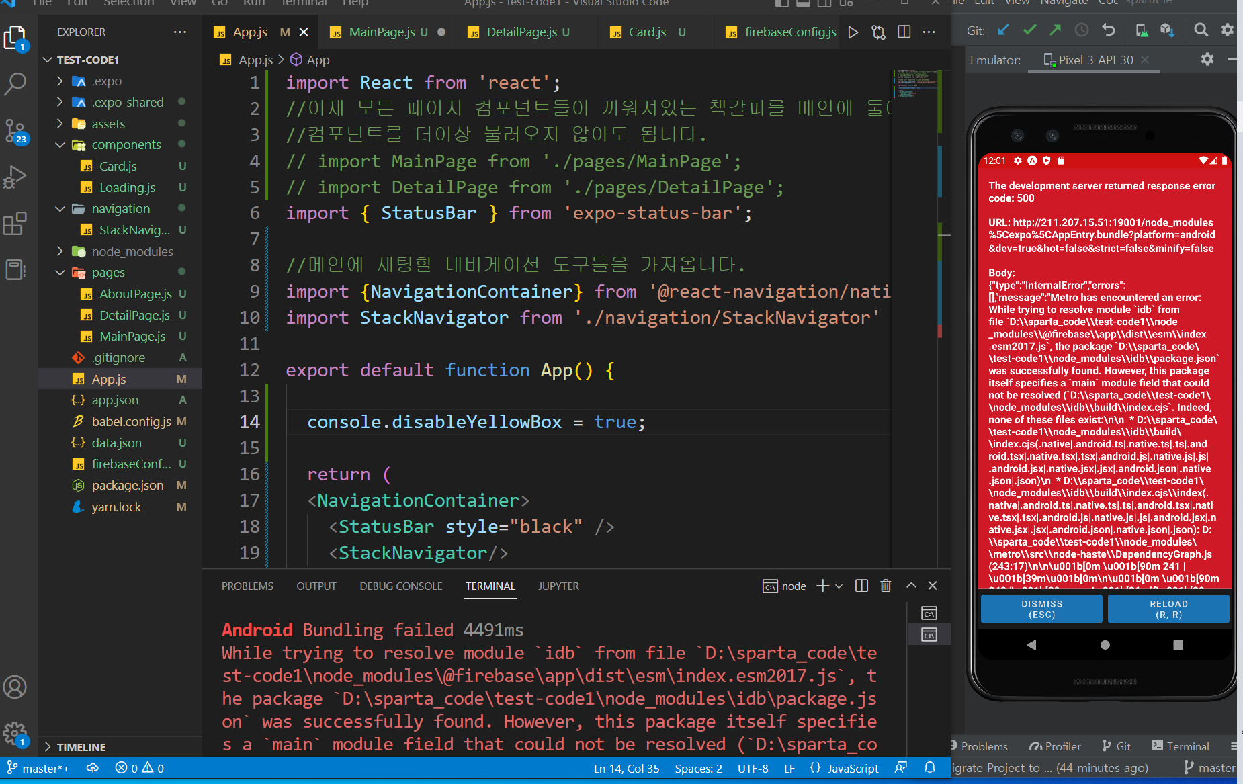Switch to the MainPage.js editor tab
Viewport: 1243px width, 784px height.
387,32
